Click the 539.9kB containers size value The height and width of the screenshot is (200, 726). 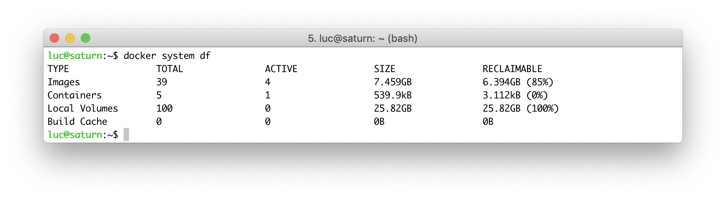(x=393, y=95)
